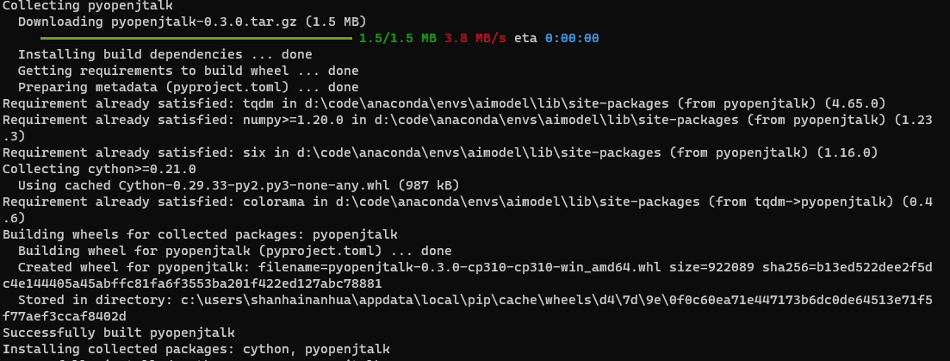This screenshot has height=361, width=950.
Task: Click the colorama requirement satisfied line
Action: 467,209
